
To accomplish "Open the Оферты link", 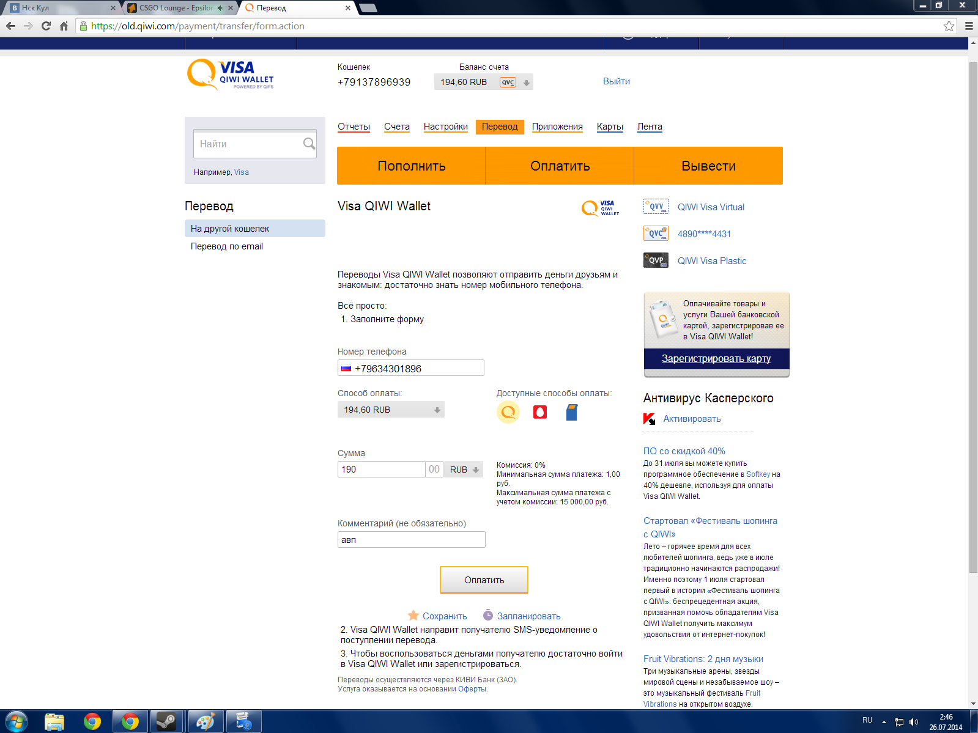I will [472, 689].
